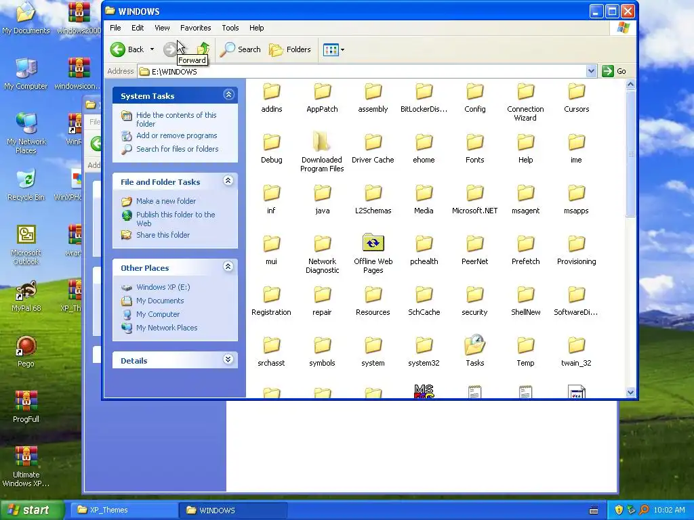Select the Media folder
Image resolution: width=694 pixels, height=520 pixels.
tap(424, 199)
